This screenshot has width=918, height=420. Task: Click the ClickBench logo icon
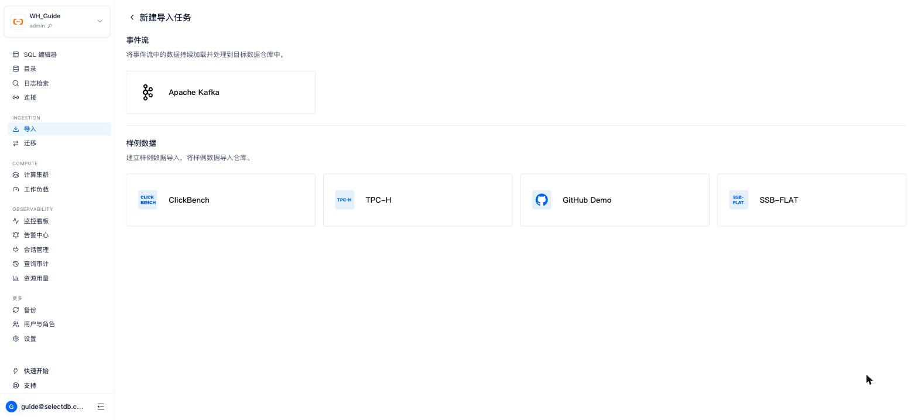[x=148, y=200]
